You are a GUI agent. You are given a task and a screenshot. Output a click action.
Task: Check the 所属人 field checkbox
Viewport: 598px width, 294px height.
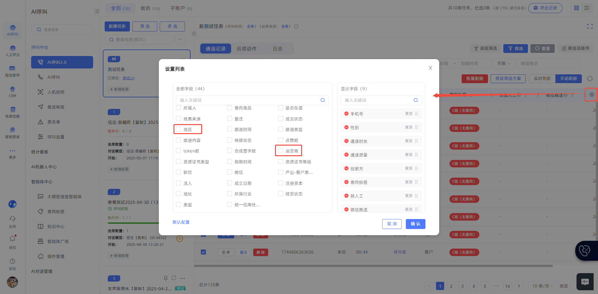[x=178, y=108]
